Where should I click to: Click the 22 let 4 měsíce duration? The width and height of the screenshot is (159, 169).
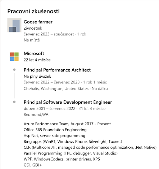[37, 60]
